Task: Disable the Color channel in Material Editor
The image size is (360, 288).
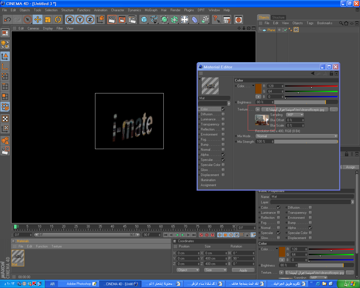Action: [x=223, y=109]
